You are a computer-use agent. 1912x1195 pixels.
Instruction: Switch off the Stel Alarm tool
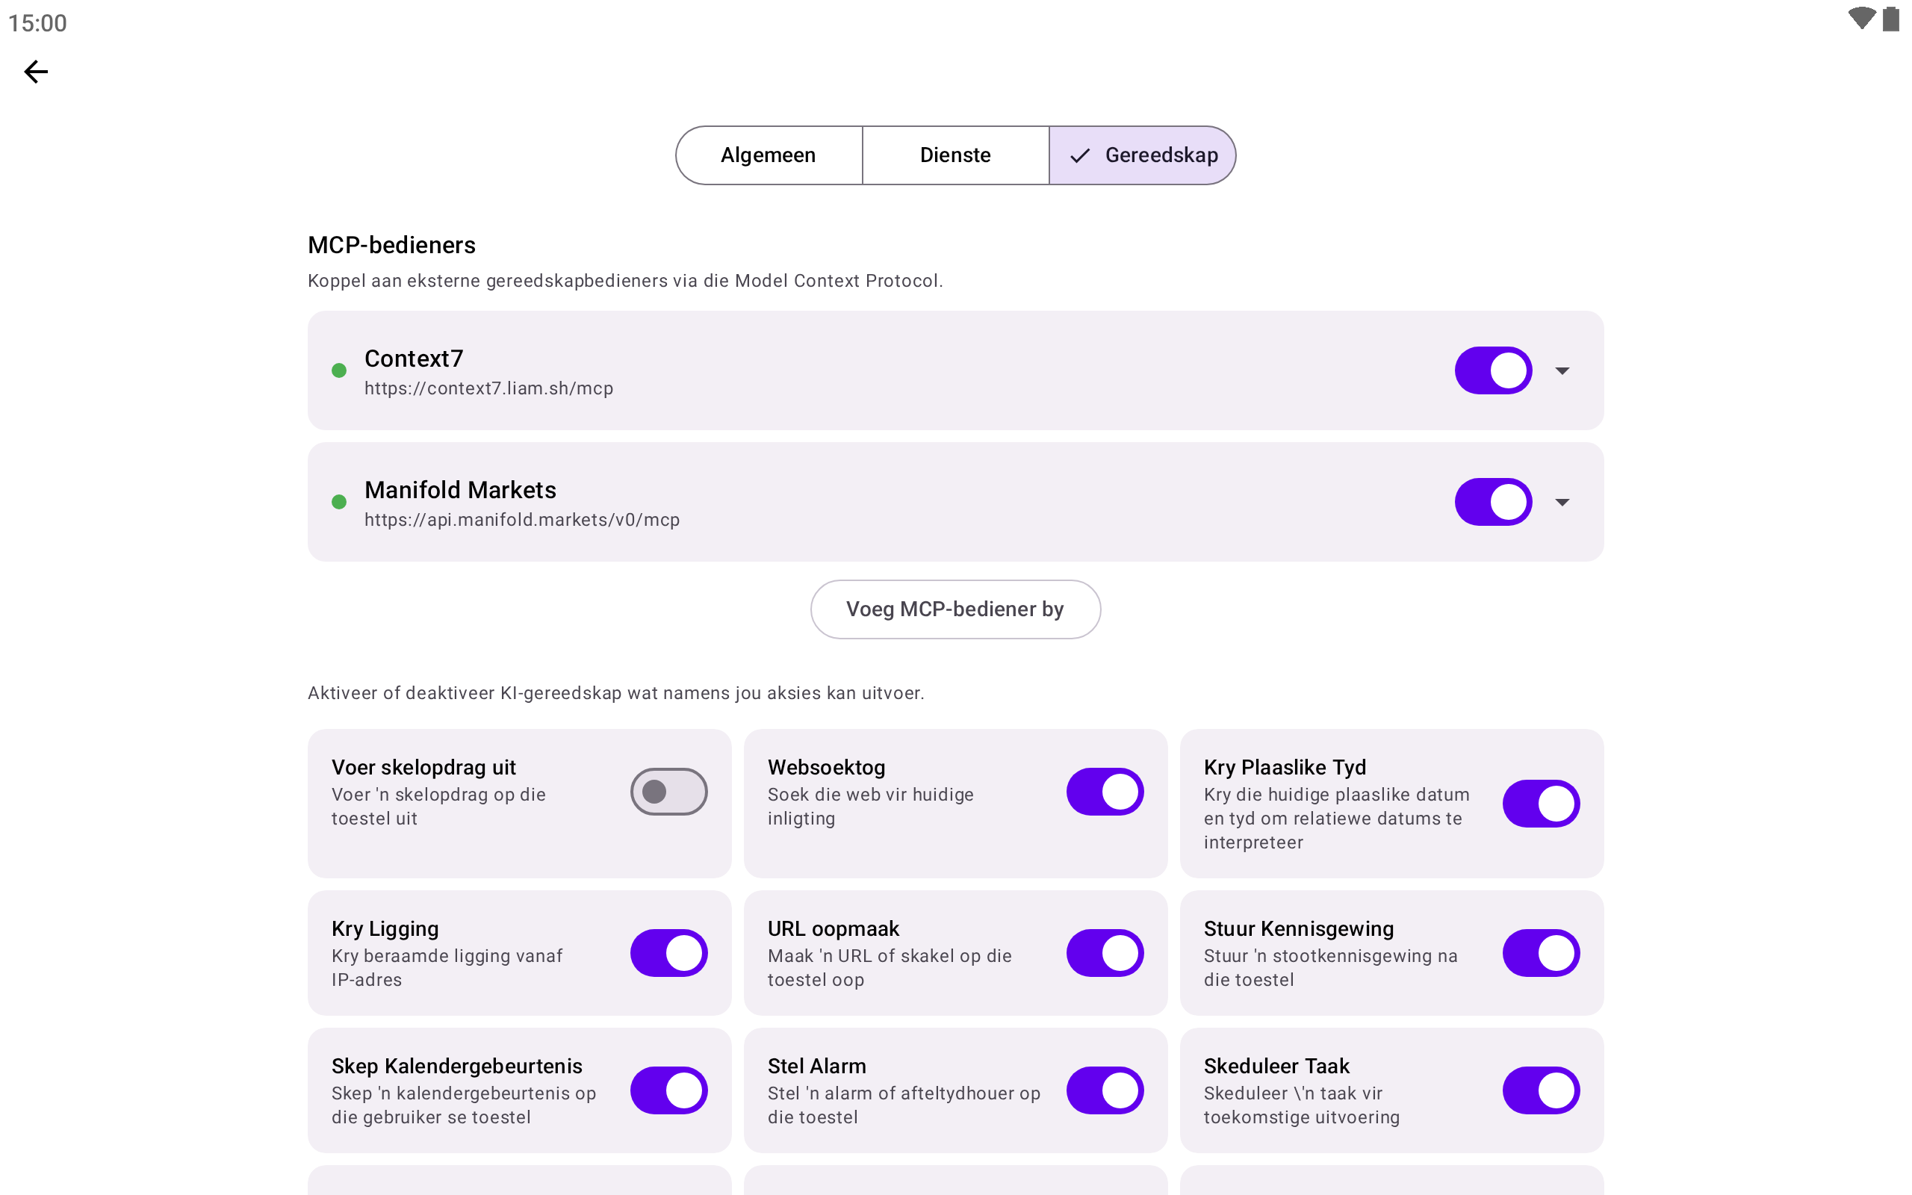tap(1105, 1090)
